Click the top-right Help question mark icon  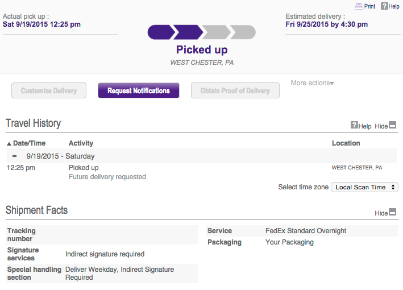(x=384, y=6)
